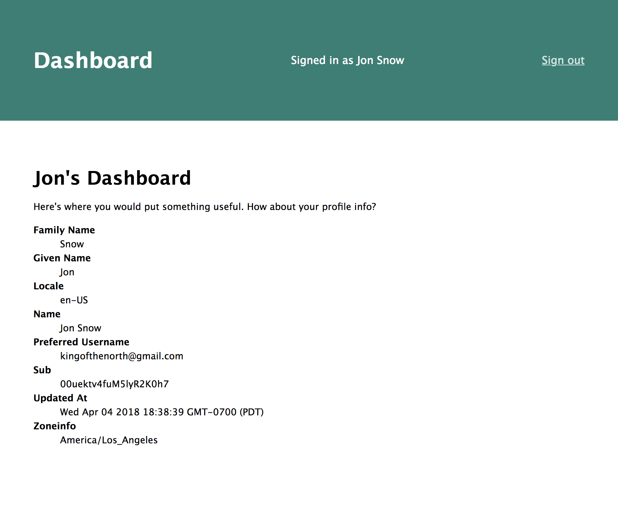Select the family name value 'Snow'

pyautogui.click(x=72, y=244)
